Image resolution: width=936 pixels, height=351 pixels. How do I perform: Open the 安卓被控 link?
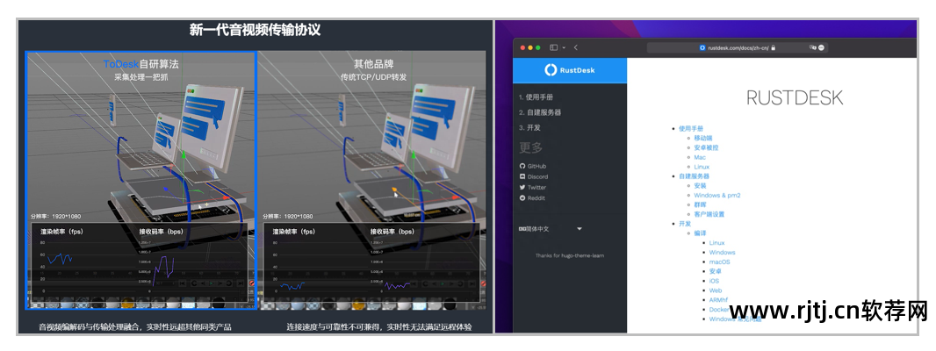coord(706,147)
